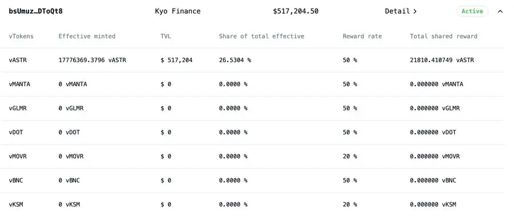Click the Effective minted column header

pyautogui.click(x=87, y=36)
